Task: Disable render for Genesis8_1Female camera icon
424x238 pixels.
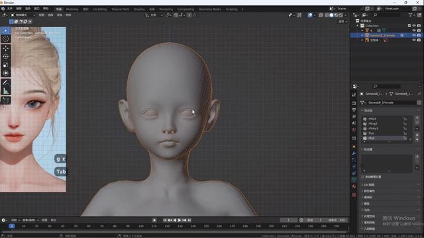Action: click(x=419, y=35)
